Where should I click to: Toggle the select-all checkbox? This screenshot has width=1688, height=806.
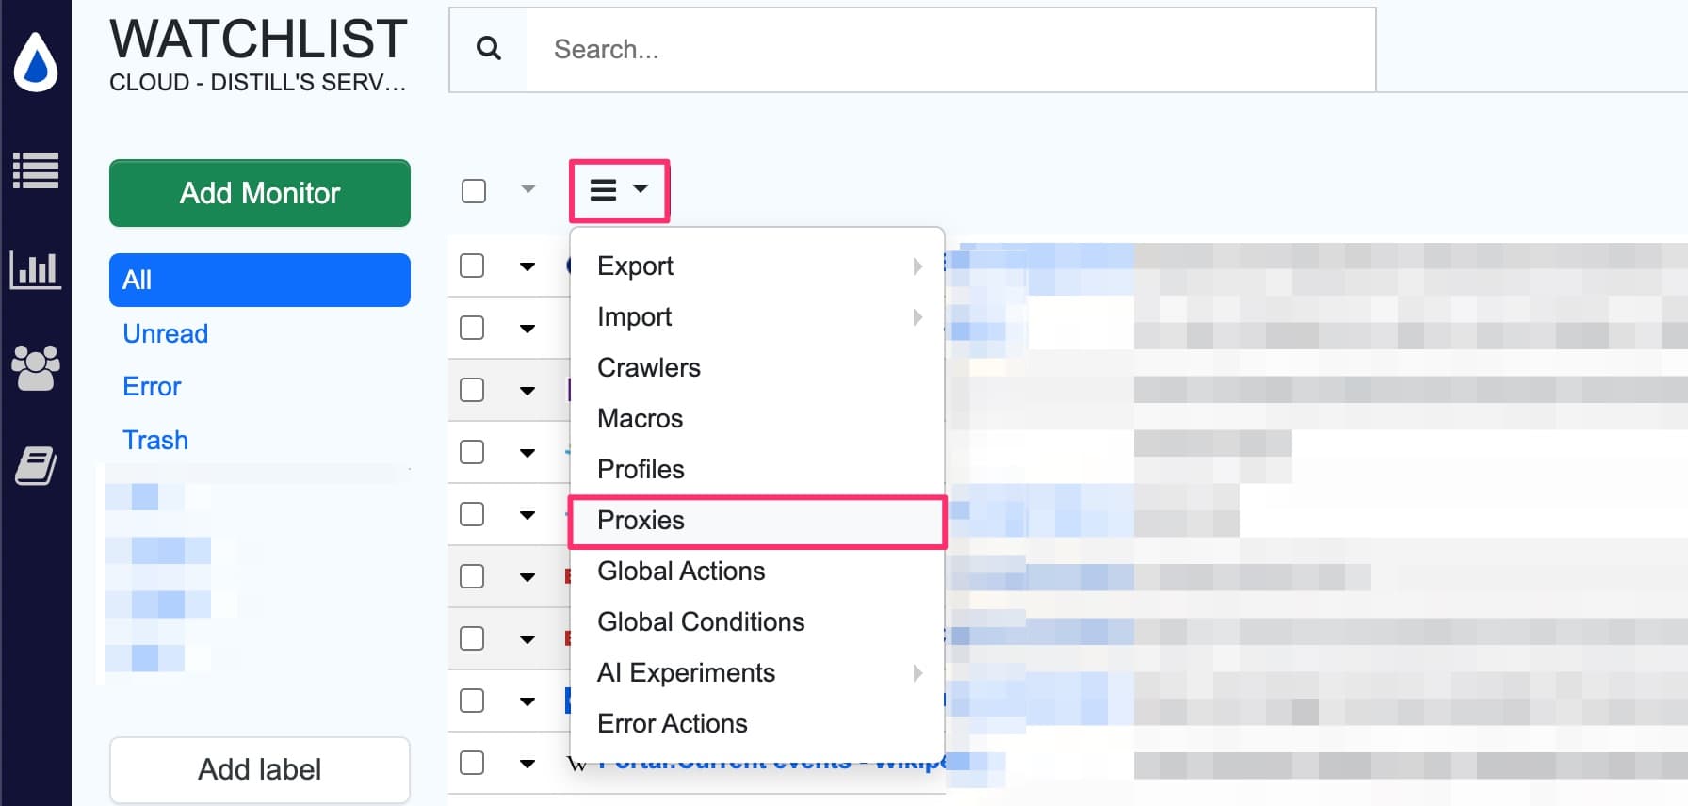click(472, 190)
